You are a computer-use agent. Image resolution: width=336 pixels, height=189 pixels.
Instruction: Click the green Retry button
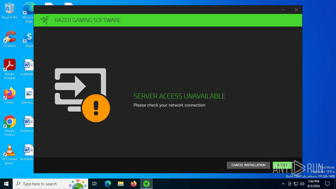point(282,165)
